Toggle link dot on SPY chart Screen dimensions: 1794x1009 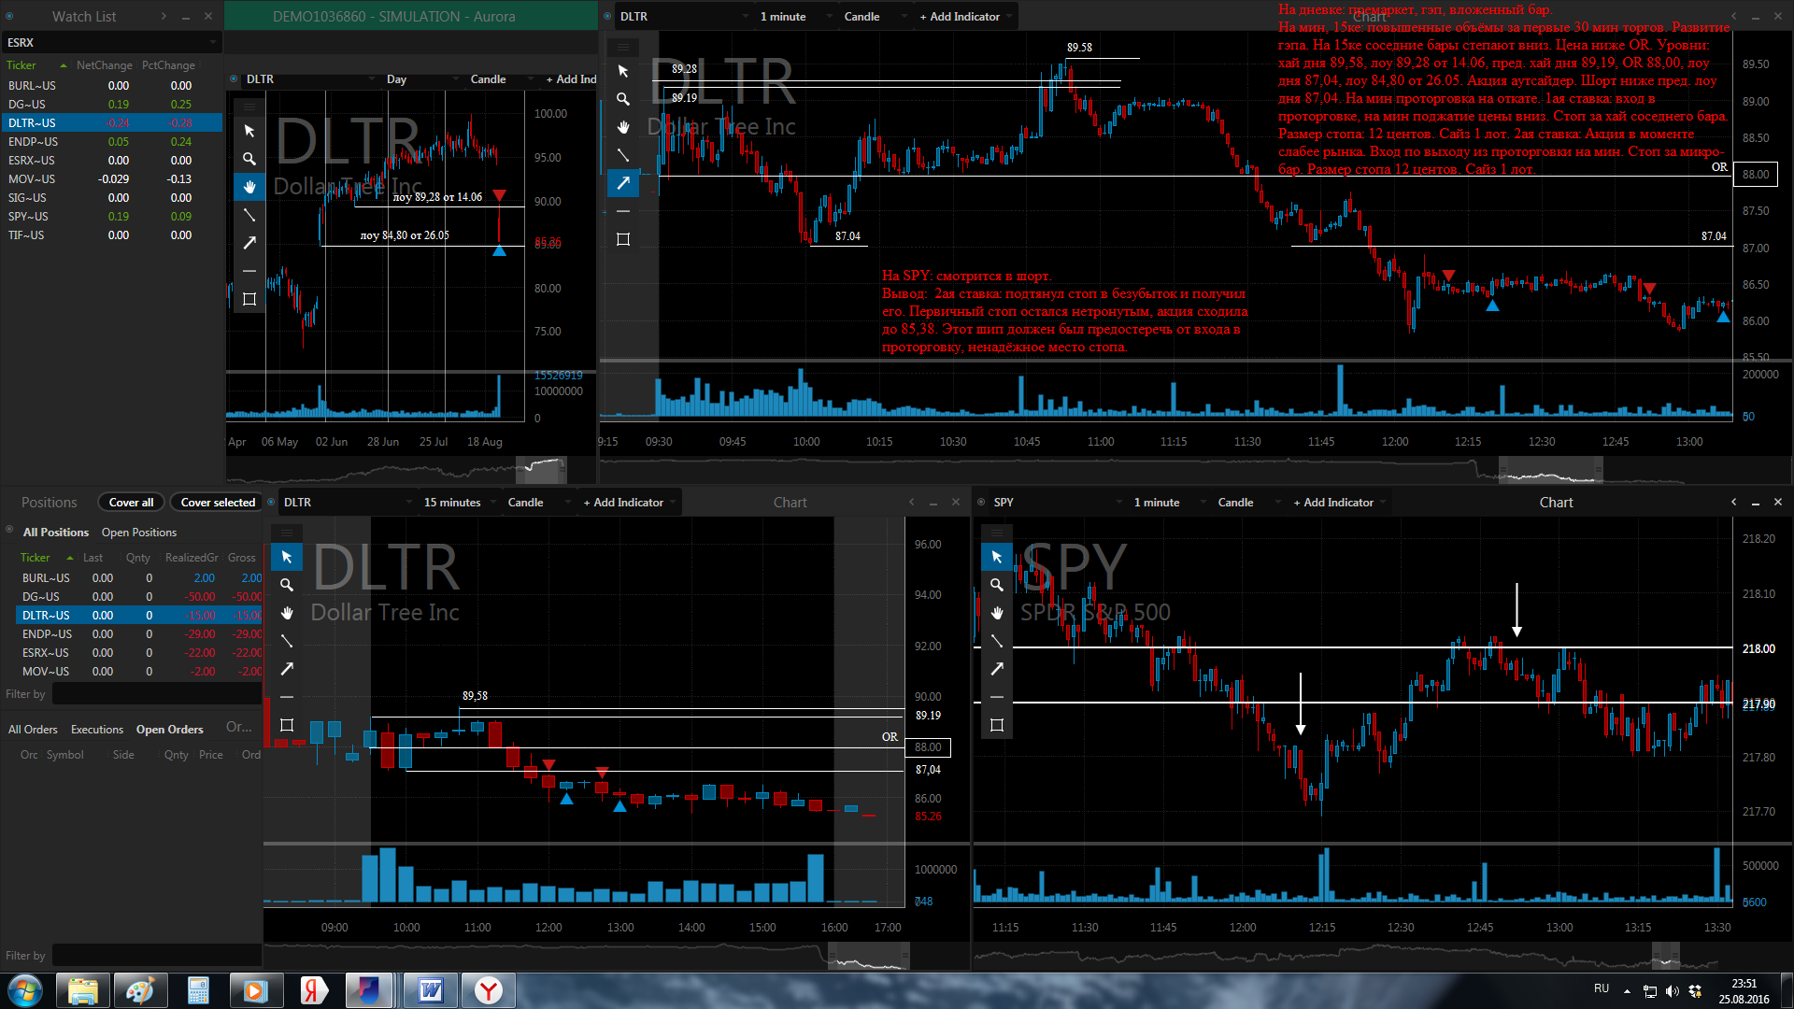point(981,502)
